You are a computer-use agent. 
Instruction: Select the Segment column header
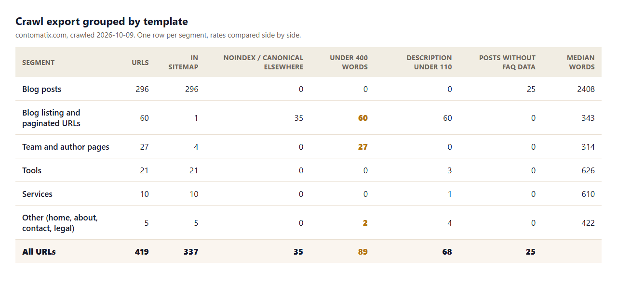pos(38,63)
